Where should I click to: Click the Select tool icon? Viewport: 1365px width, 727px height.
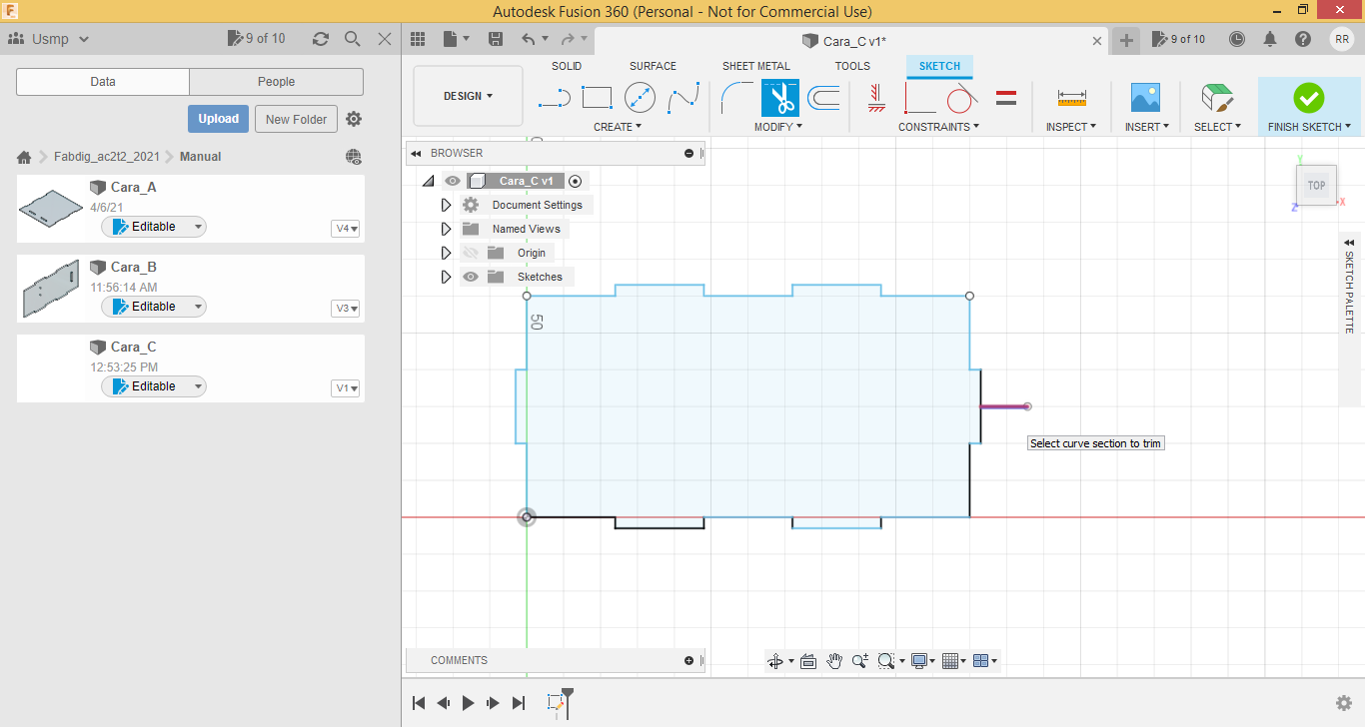click(1217, 98)
